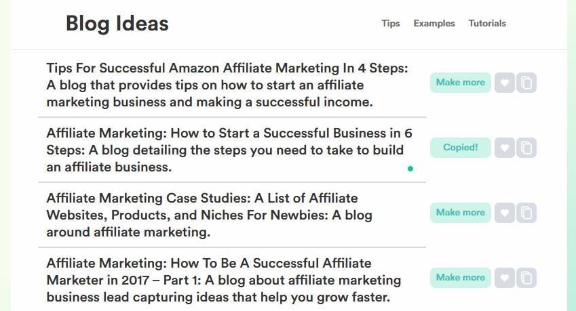Viewport: 576px width, 311px height.
Task: Favorite the Amazon Affiliate Marketing tips idea
Action: tap(504, 83)
